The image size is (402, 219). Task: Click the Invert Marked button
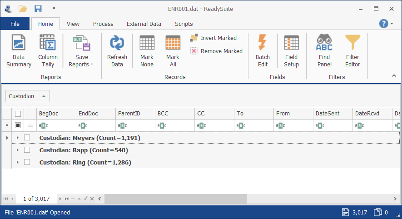213,38
